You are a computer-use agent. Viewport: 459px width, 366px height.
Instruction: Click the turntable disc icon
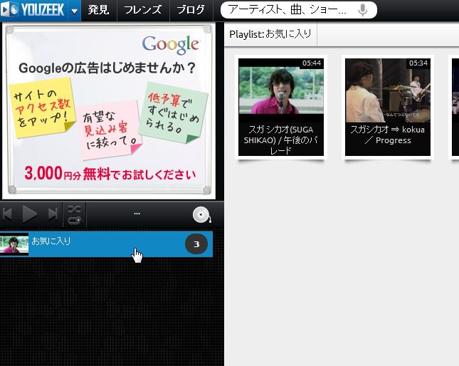click(202, 215)
